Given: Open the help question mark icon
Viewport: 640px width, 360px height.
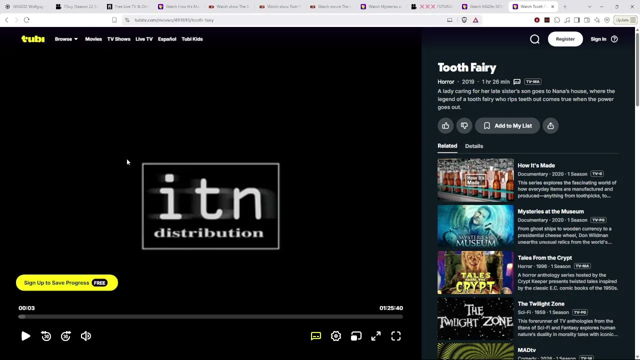Looking at the screenshot, I should 614,39.
